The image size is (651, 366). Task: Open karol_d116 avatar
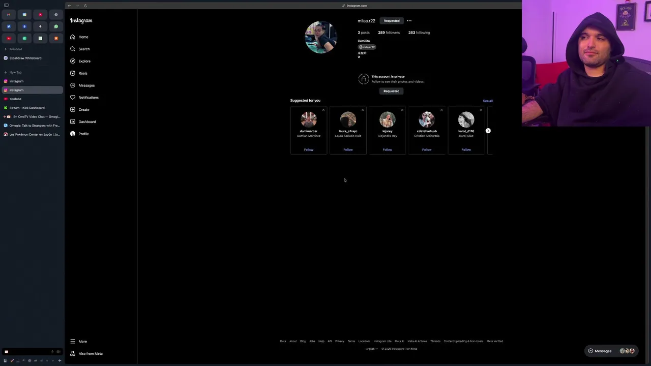(x=466, y=120)
